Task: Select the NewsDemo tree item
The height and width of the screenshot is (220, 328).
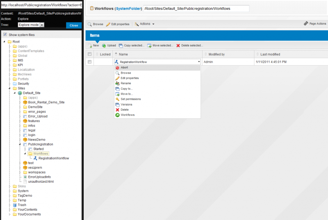Action: coord(36,140)
